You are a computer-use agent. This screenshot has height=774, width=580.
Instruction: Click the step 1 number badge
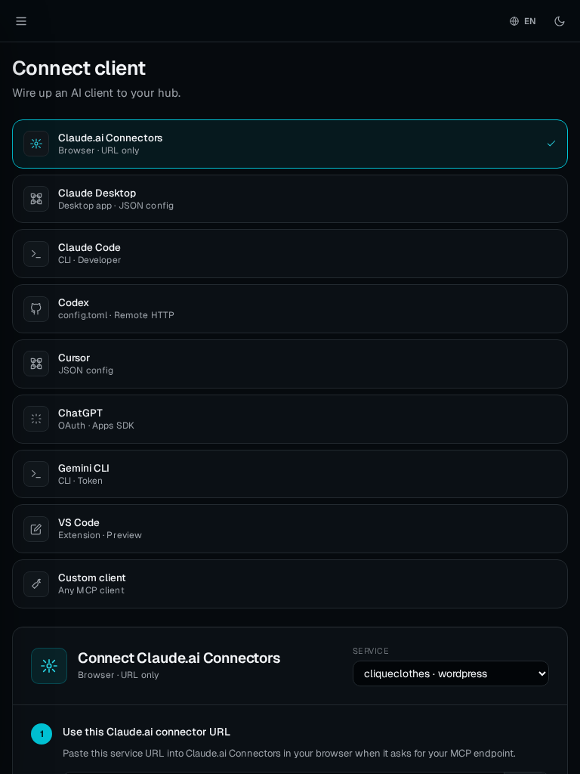(42, 734)
